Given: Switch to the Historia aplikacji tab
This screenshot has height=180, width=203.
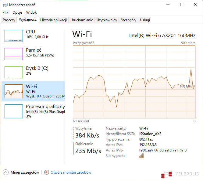Looking at the screenshot, I should pyautogui.click(x=53, y=20).
